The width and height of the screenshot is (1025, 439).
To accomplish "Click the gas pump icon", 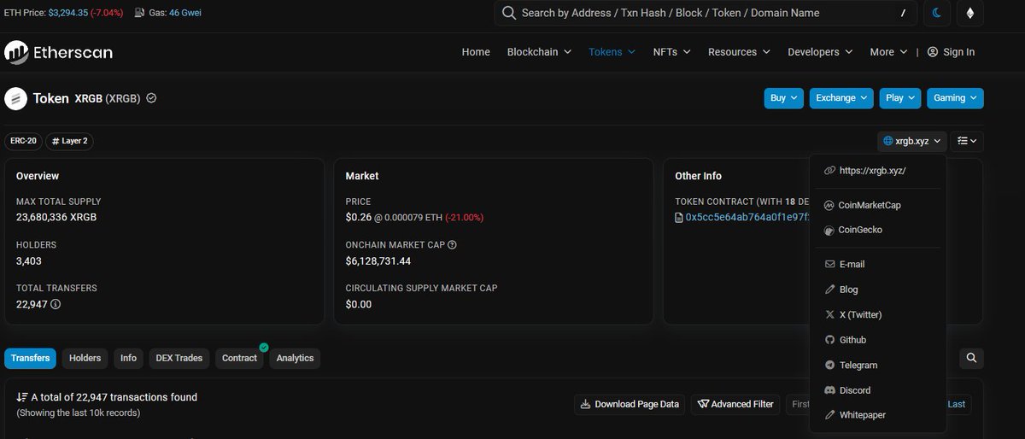I will click(x=139, y=13).
